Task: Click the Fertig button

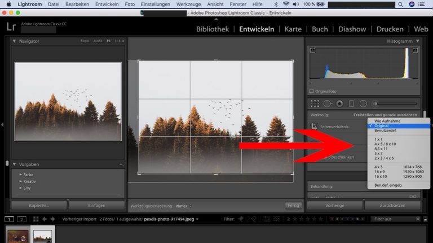Action: tap(293, 206)
